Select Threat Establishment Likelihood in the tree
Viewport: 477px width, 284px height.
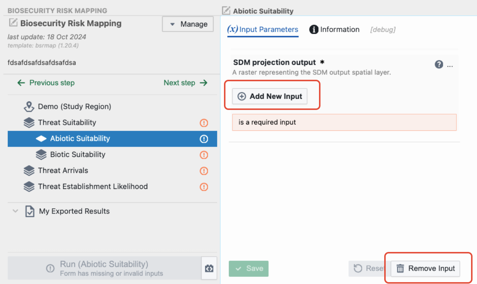coord(93,186)
